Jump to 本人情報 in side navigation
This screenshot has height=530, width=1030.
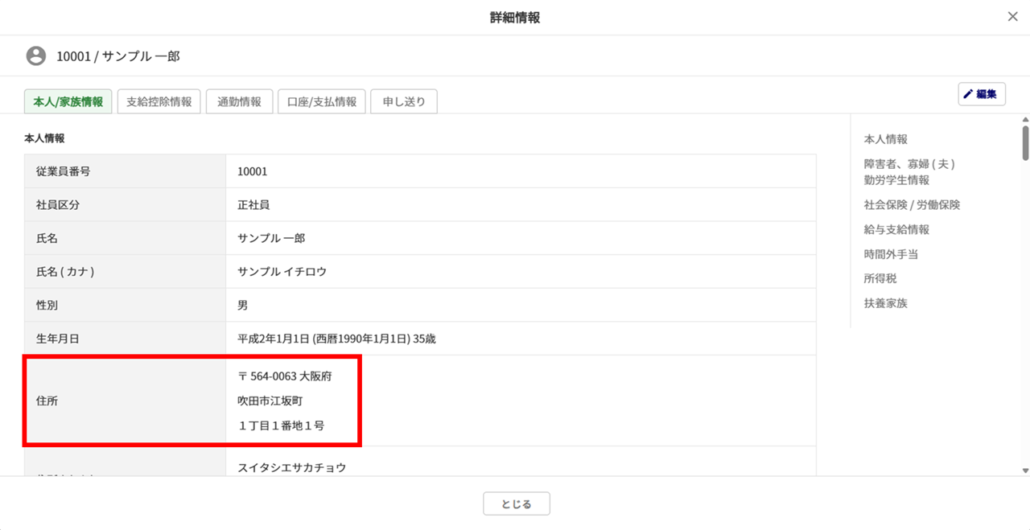pos(886,139)
